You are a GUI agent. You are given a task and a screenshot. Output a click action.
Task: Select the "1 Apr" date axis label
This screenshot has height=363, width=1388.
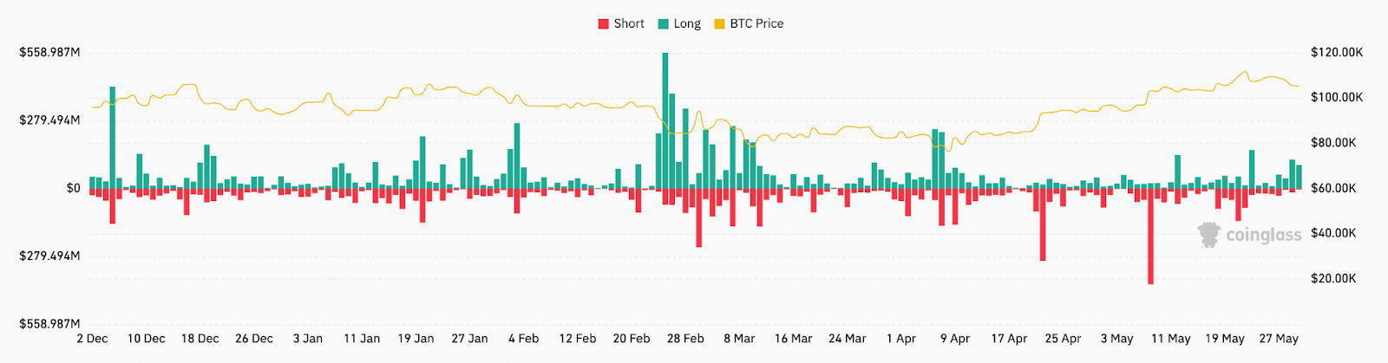pos(901,339)
